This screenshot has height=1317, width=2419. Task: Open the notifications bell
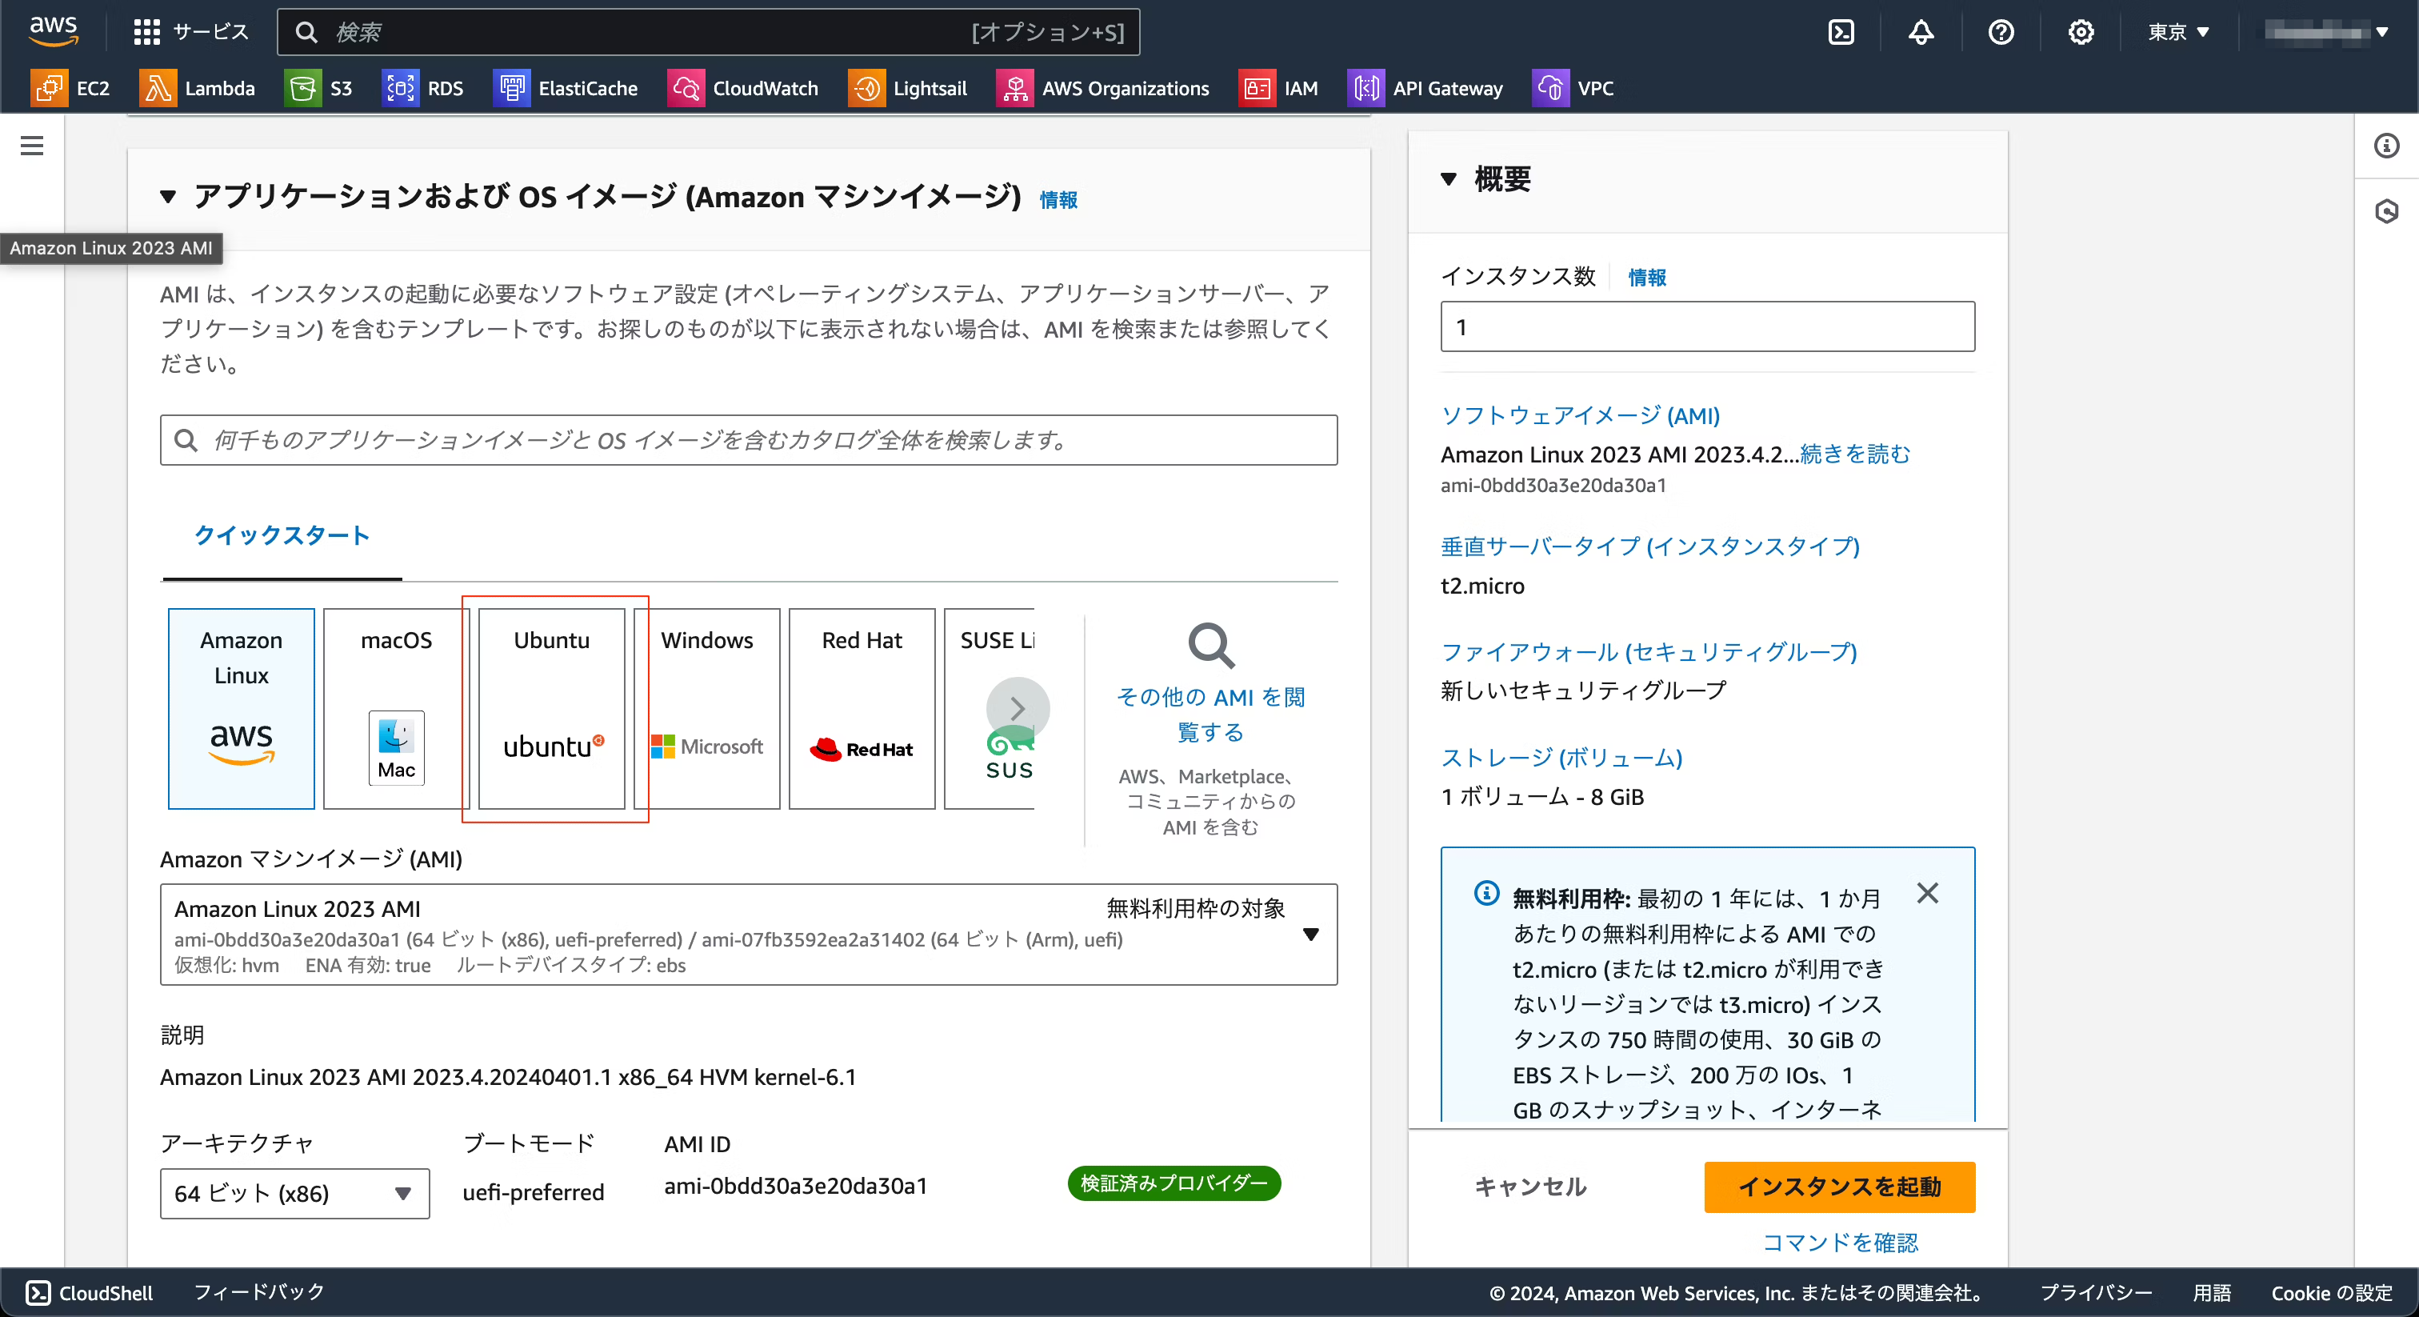pyautogui.click(x=1921, y=33)
